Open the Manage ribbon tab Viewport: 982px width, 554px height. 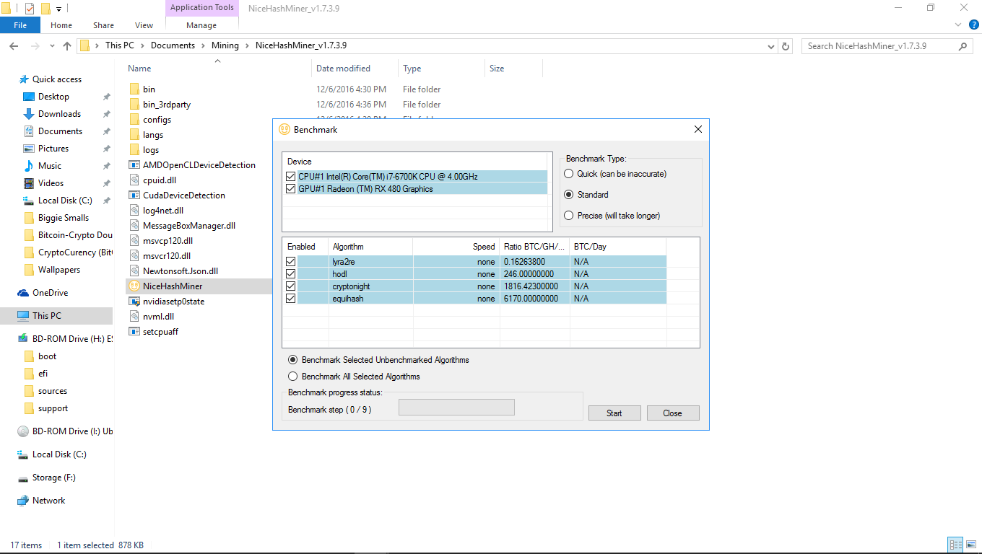(201, 25)
